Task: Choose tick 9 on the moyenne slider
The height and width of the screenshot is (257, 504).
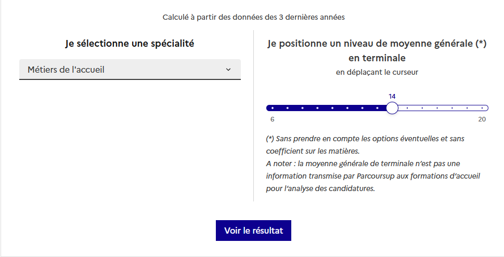Action: [317, 108]
